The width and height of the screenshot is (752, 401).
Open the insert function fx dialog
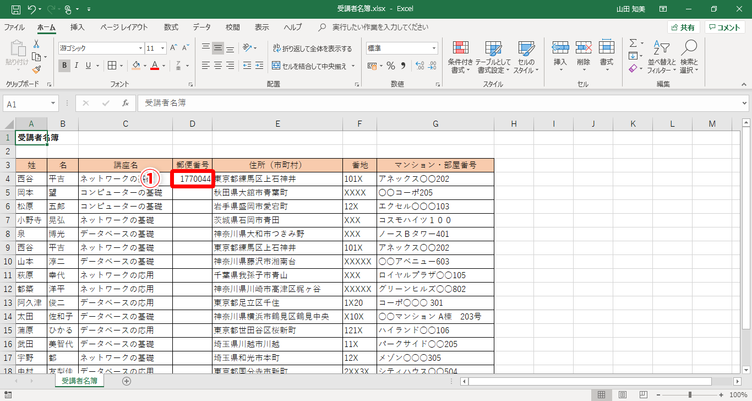(x=126, y=103)
